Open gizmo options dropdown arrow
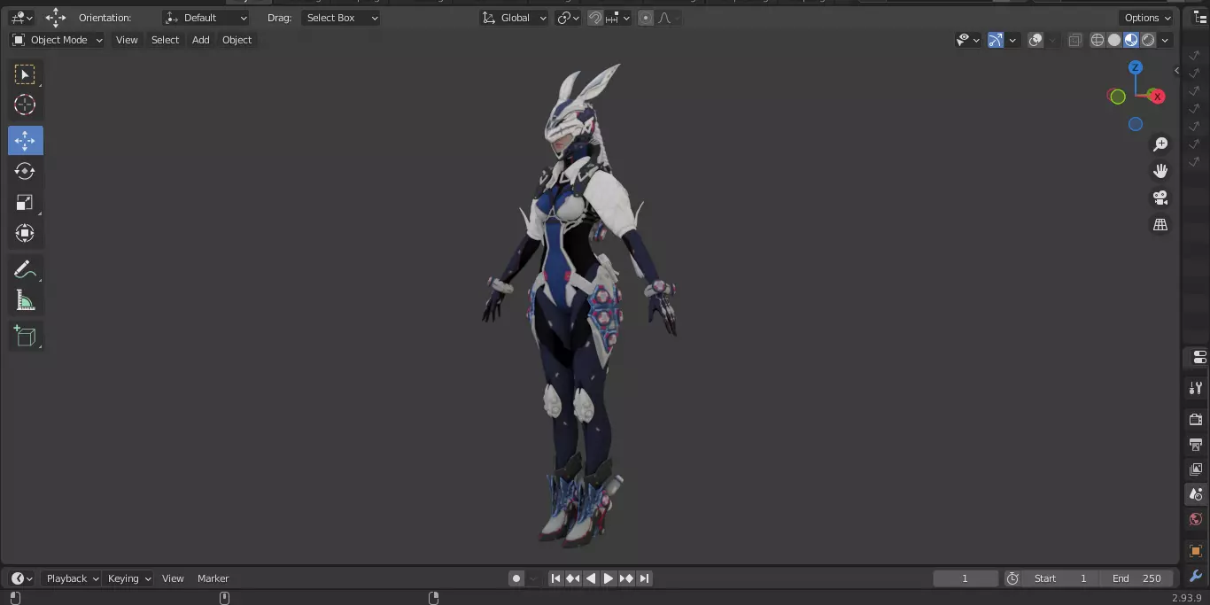1210x605 pixels. pos(1012,40)
